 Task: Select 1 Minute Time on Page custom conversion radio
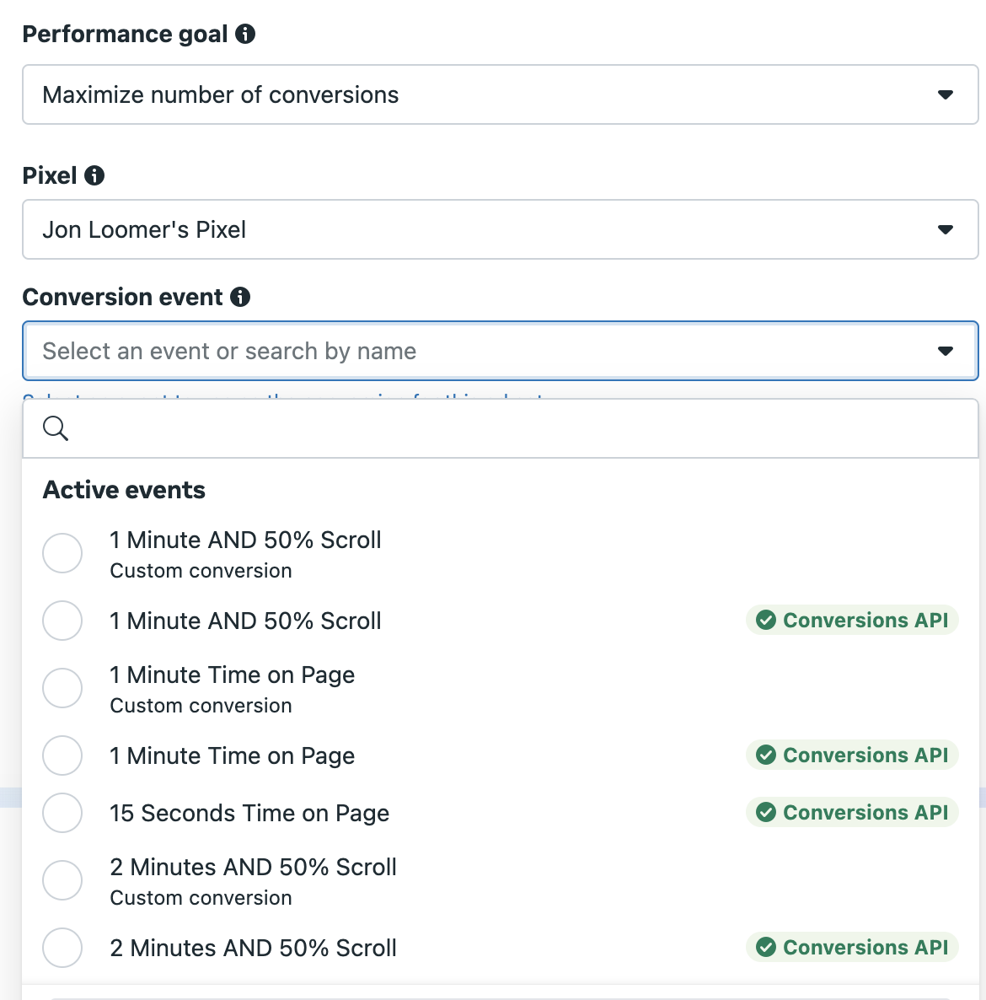coord(62,688)
